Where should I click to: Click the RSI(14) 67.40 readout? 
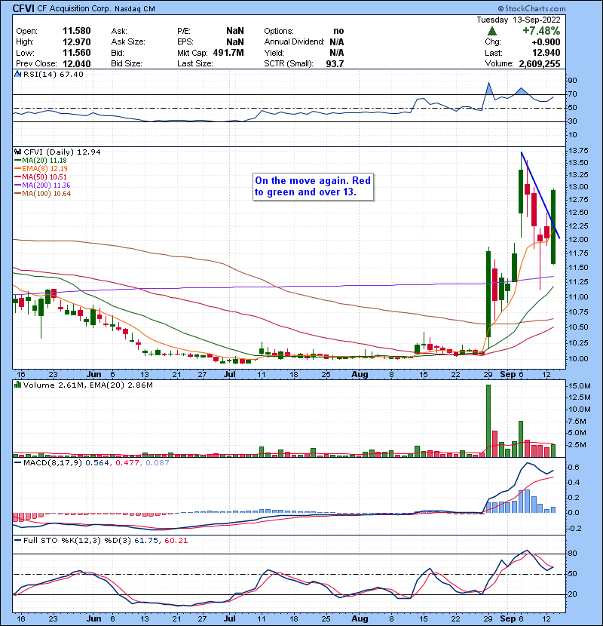tap(53, 74)
